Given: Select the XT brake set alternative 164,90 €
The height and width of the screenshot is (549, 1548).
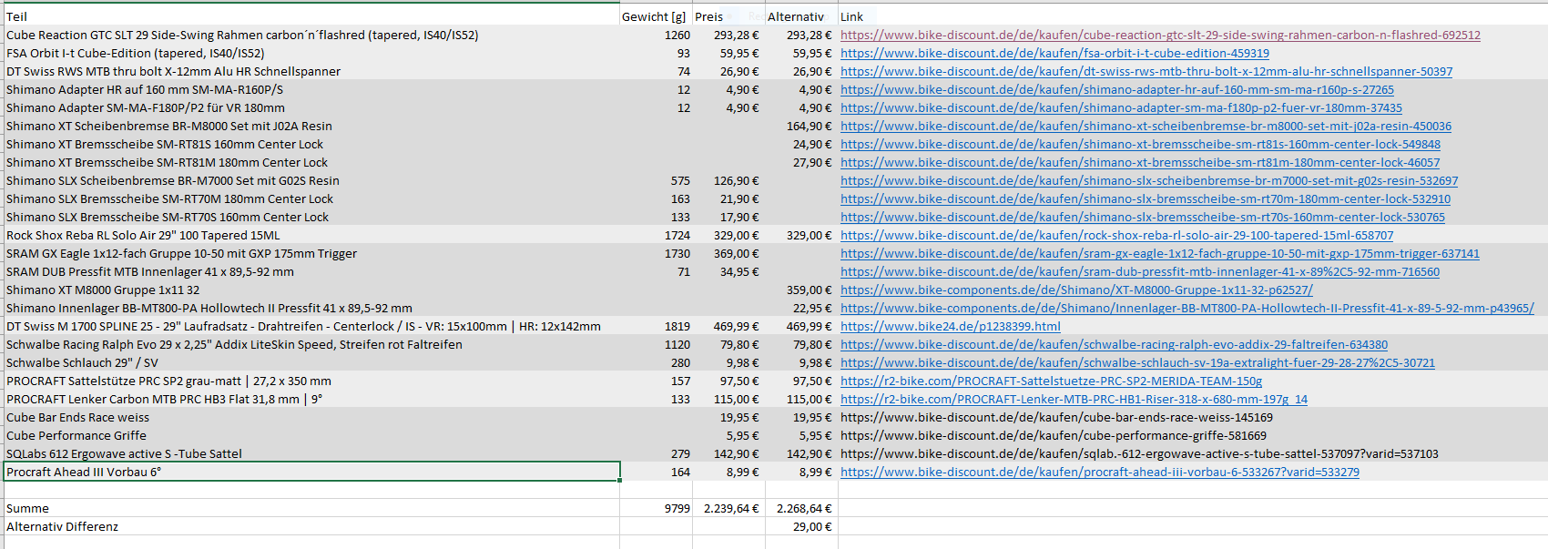Looking at the screenshot, I should point(801,126).
